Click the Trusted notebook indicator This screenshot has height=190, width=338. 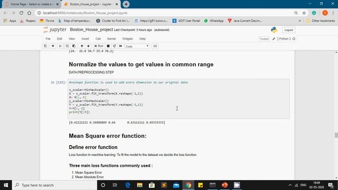coord(264,39)
